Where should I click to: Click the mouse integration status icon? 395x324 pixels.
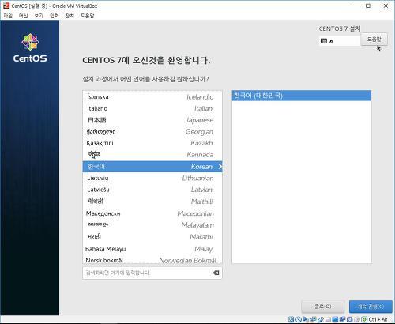[x=357, y=319]
